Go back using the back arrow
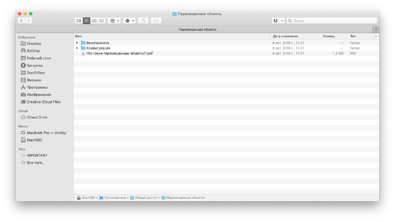Screen dimensions: 395x222 [x=21, y=21]
